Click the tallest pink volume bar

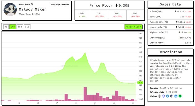(x=85, y=94)
